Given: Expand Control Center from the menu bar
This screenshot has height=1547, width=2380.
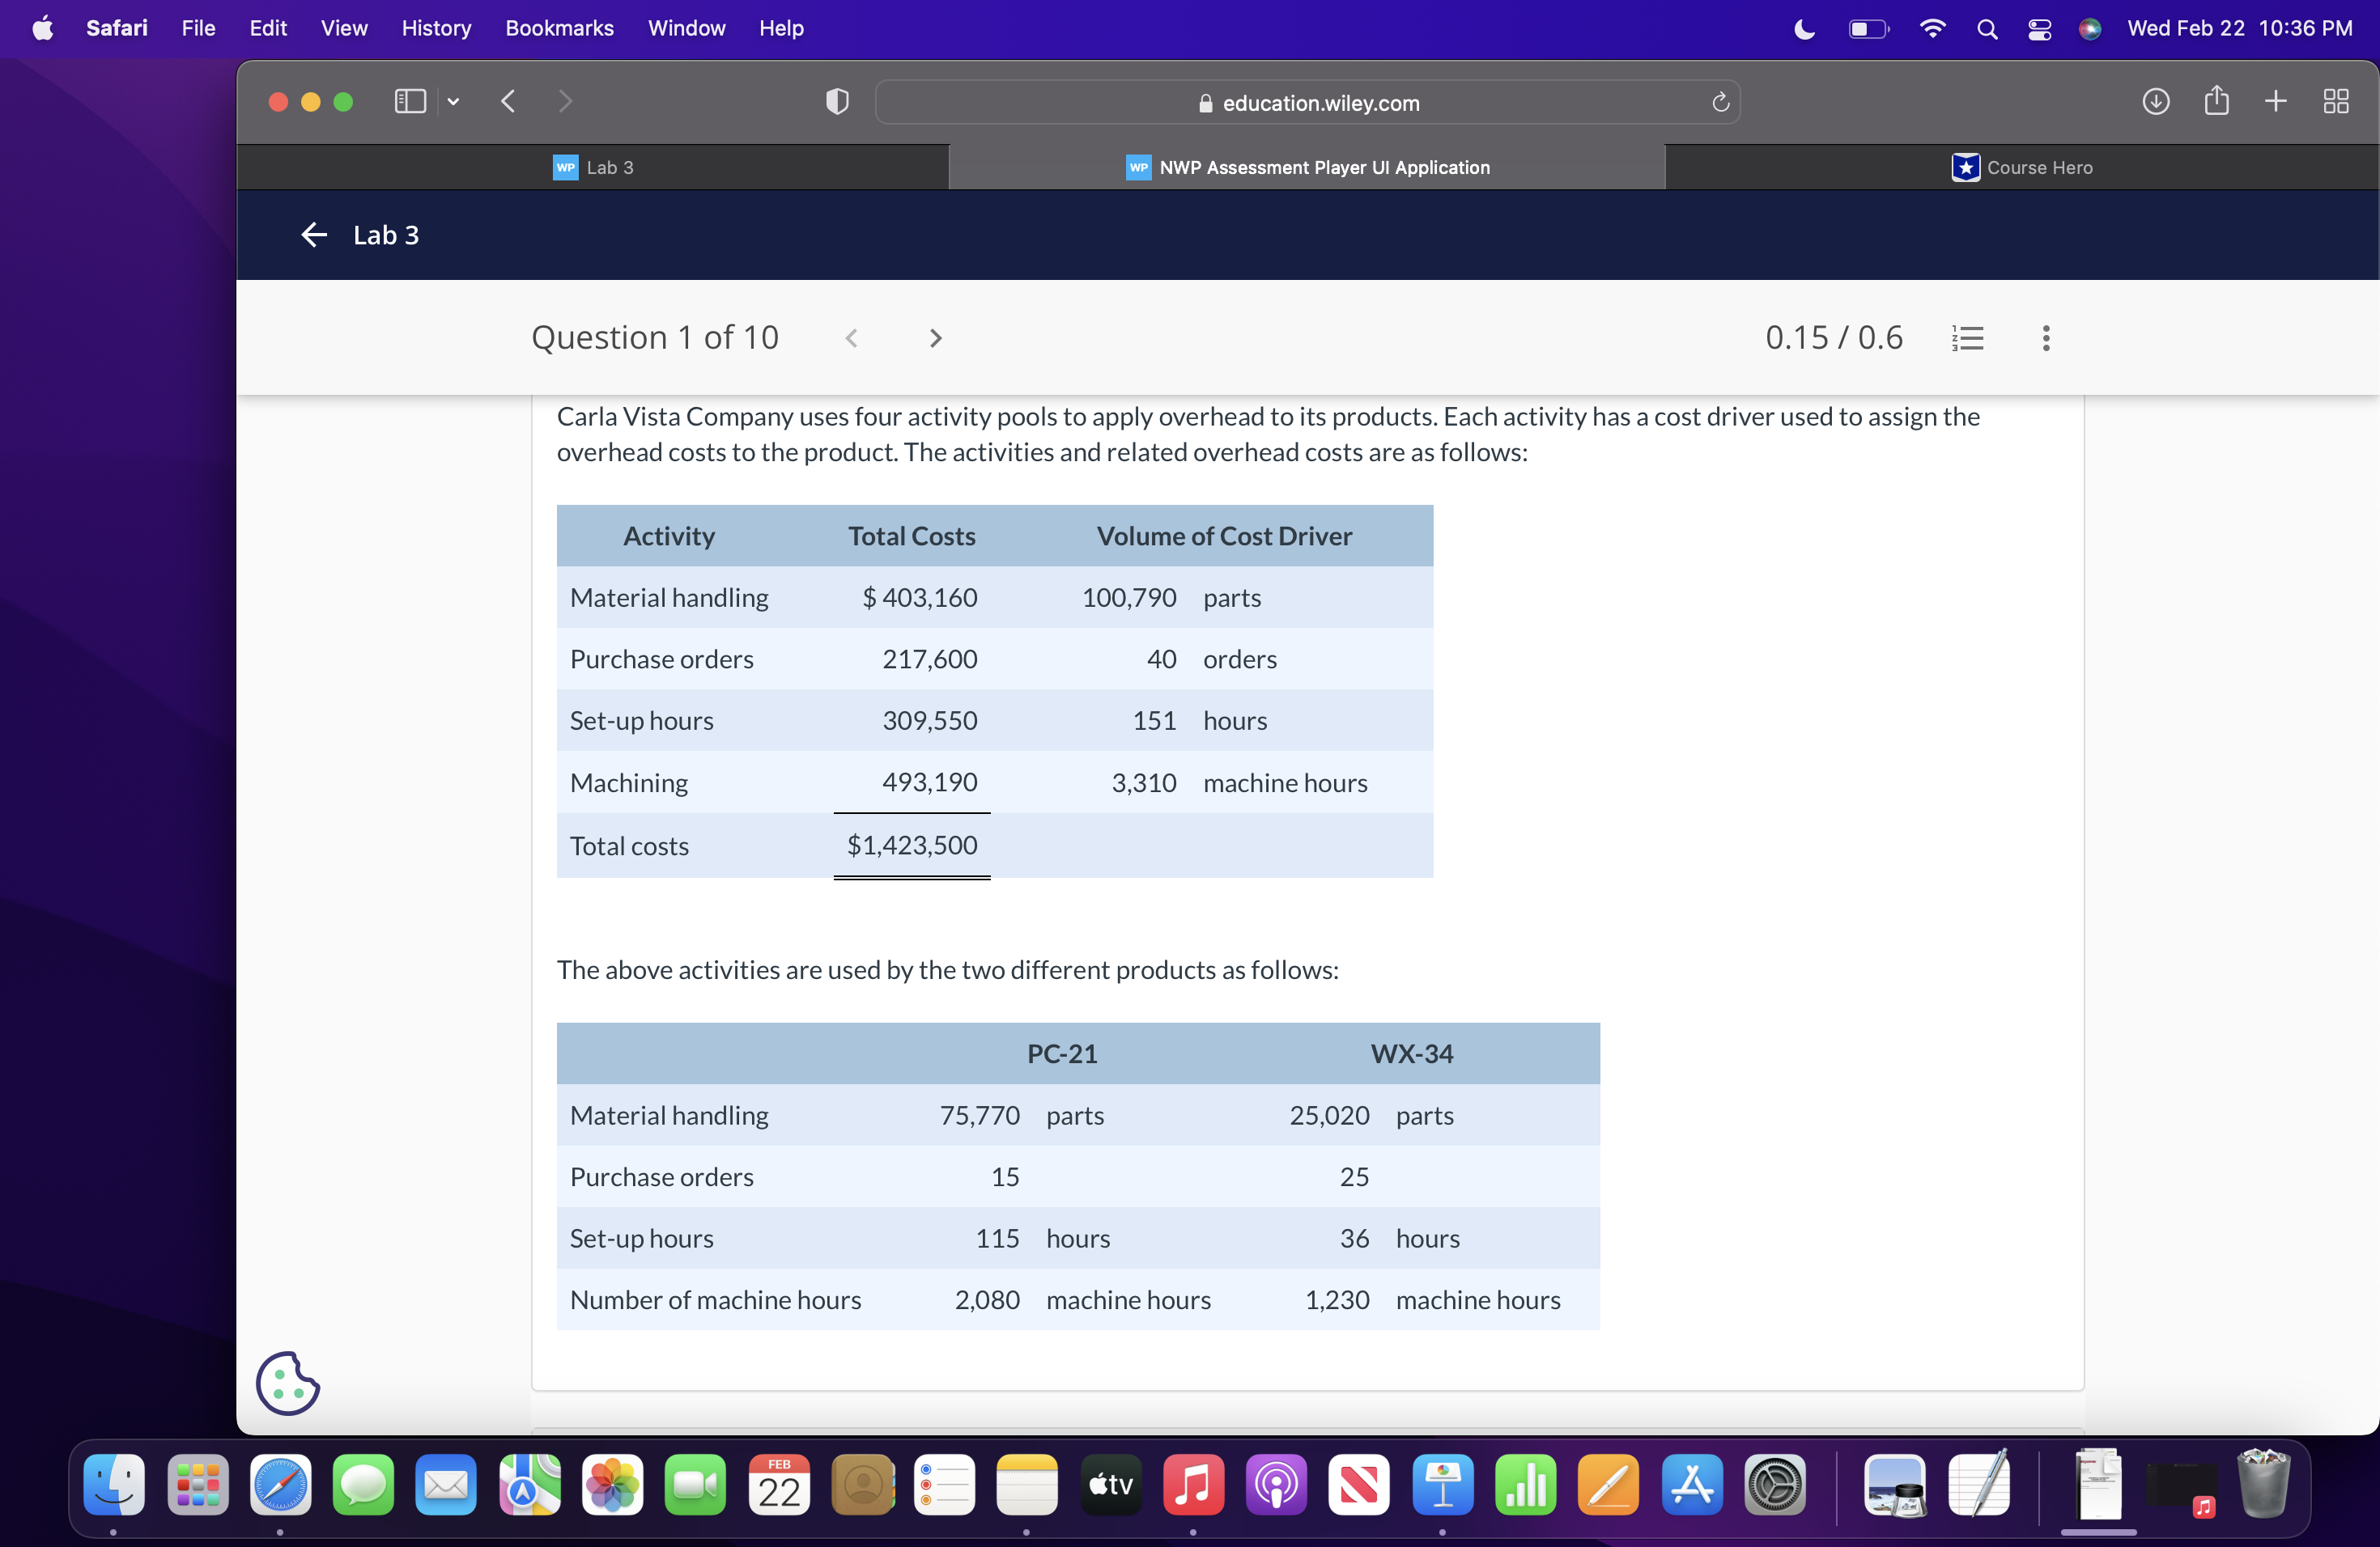Looking at the screenshot, I should (2039, 29).
